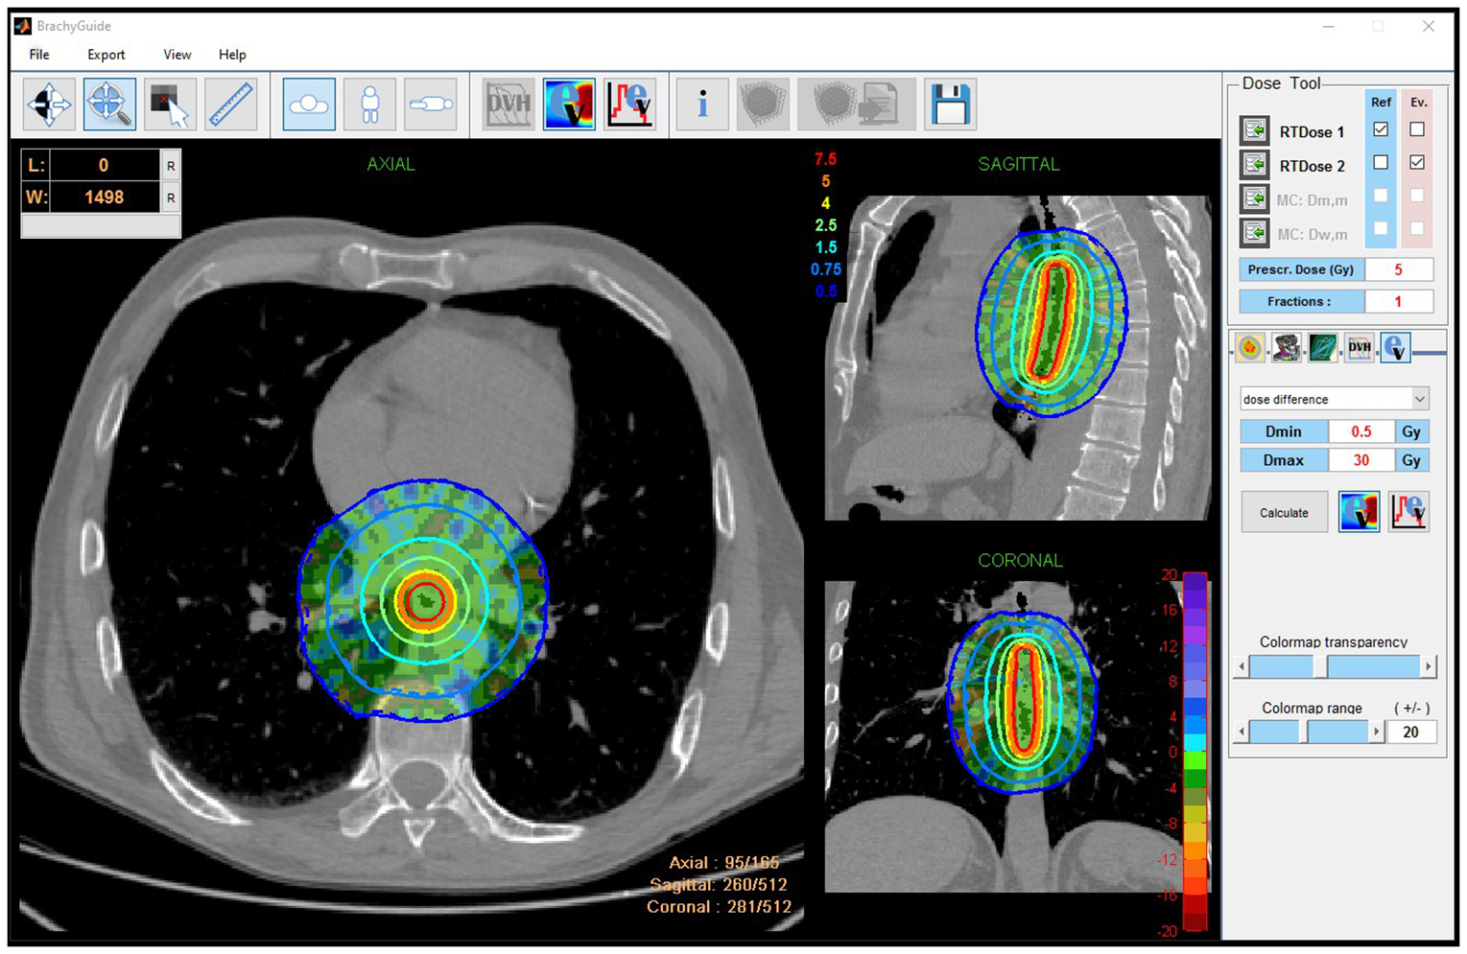The image size is (1467, 954).
Task: Open the View menu
Action: (177, 55)
